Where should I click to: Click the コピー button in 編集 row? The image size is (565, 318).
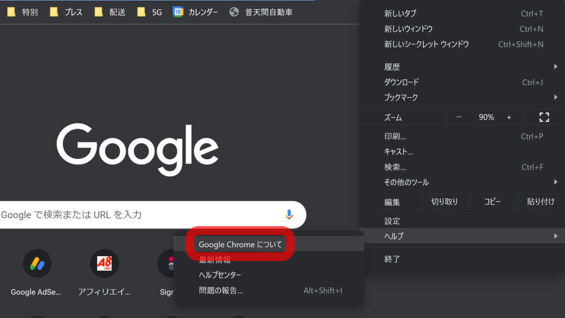coord(493,201)
